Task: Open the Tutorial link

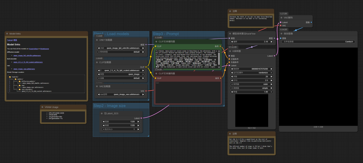Action: tap(9, 40)
